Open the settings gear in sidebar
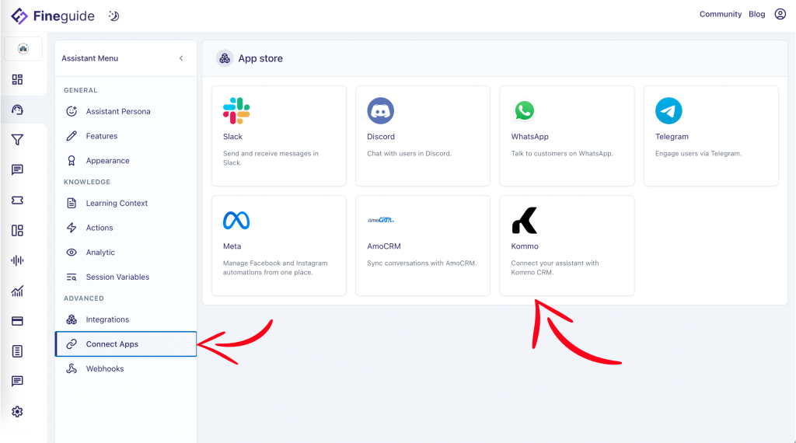Viewport: 796px width, 443px height. 17,412
